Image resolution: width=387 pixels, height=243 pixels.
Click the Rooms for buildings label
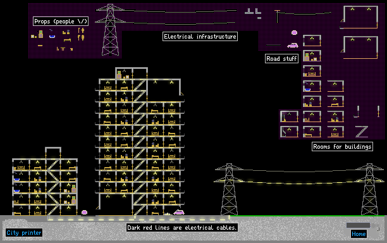pos(342,146)
